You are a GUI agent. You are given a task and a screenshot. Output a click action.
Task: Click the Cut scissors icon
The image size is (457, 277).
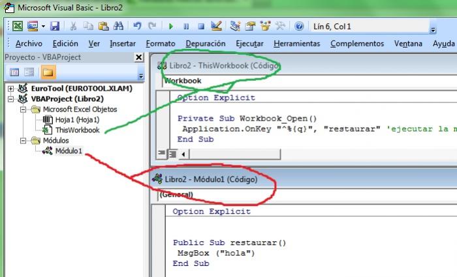click(x=73, y=26)
